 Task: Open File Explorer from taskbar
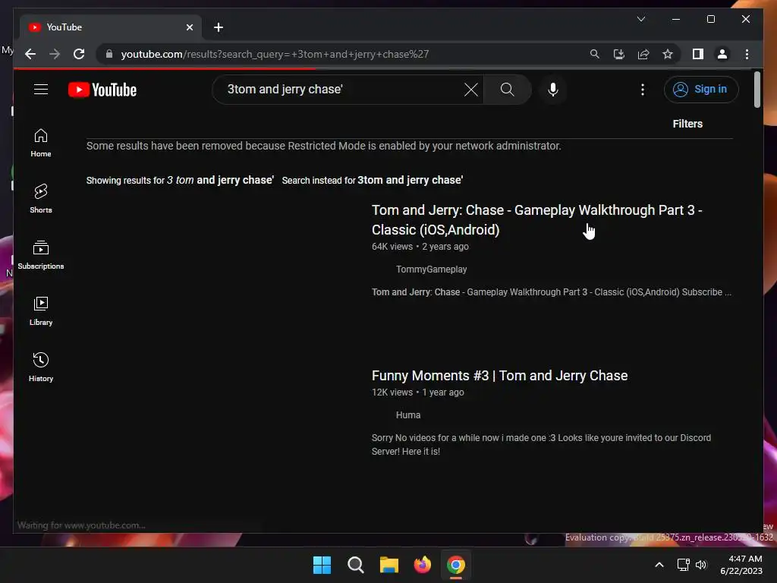pyautogui.click(x=389, y=565)
